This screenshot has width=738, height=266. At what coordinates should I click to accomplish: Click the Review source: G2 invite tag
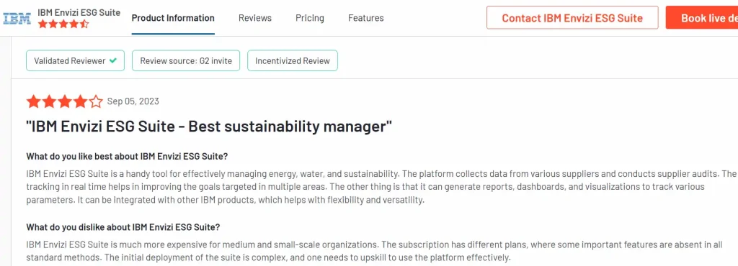185,60
